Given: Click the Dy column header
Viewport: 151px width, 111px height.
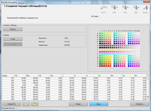Looking at the screenshot, I should (128, 76).
